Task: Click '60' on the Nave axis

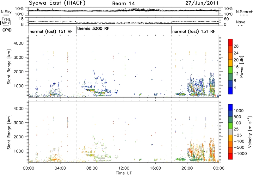Action: (226, 19)
